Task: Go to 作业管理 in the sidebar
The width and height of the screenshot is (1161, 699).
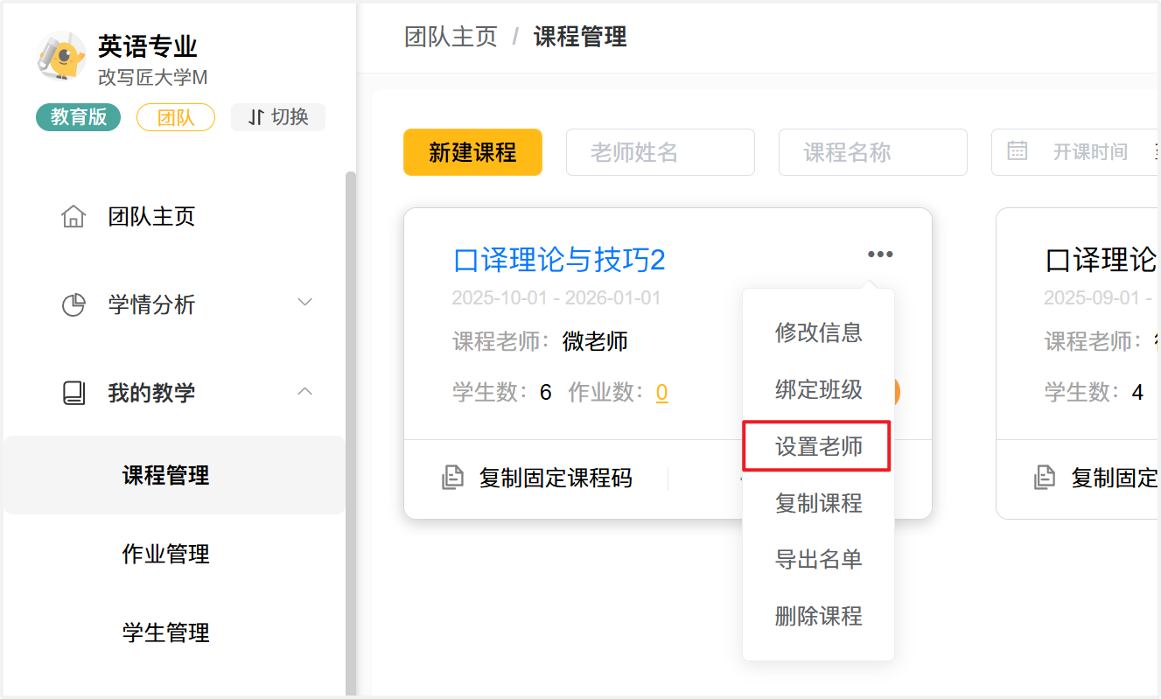Action: pyautogui.click(x=165, y=554)
